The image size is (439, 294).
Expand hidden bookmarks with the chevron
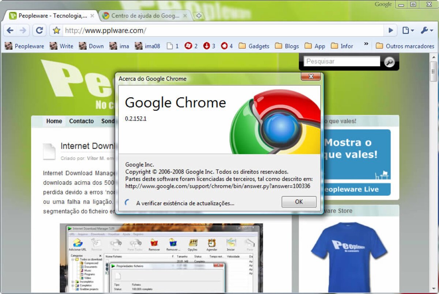pos(366,44)
